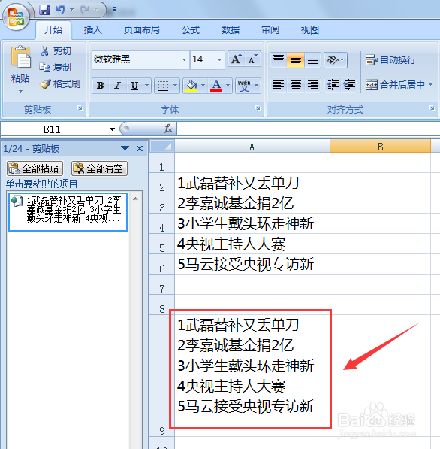Expand the 粘贴 paste options arrow

[x=20, y=91]
